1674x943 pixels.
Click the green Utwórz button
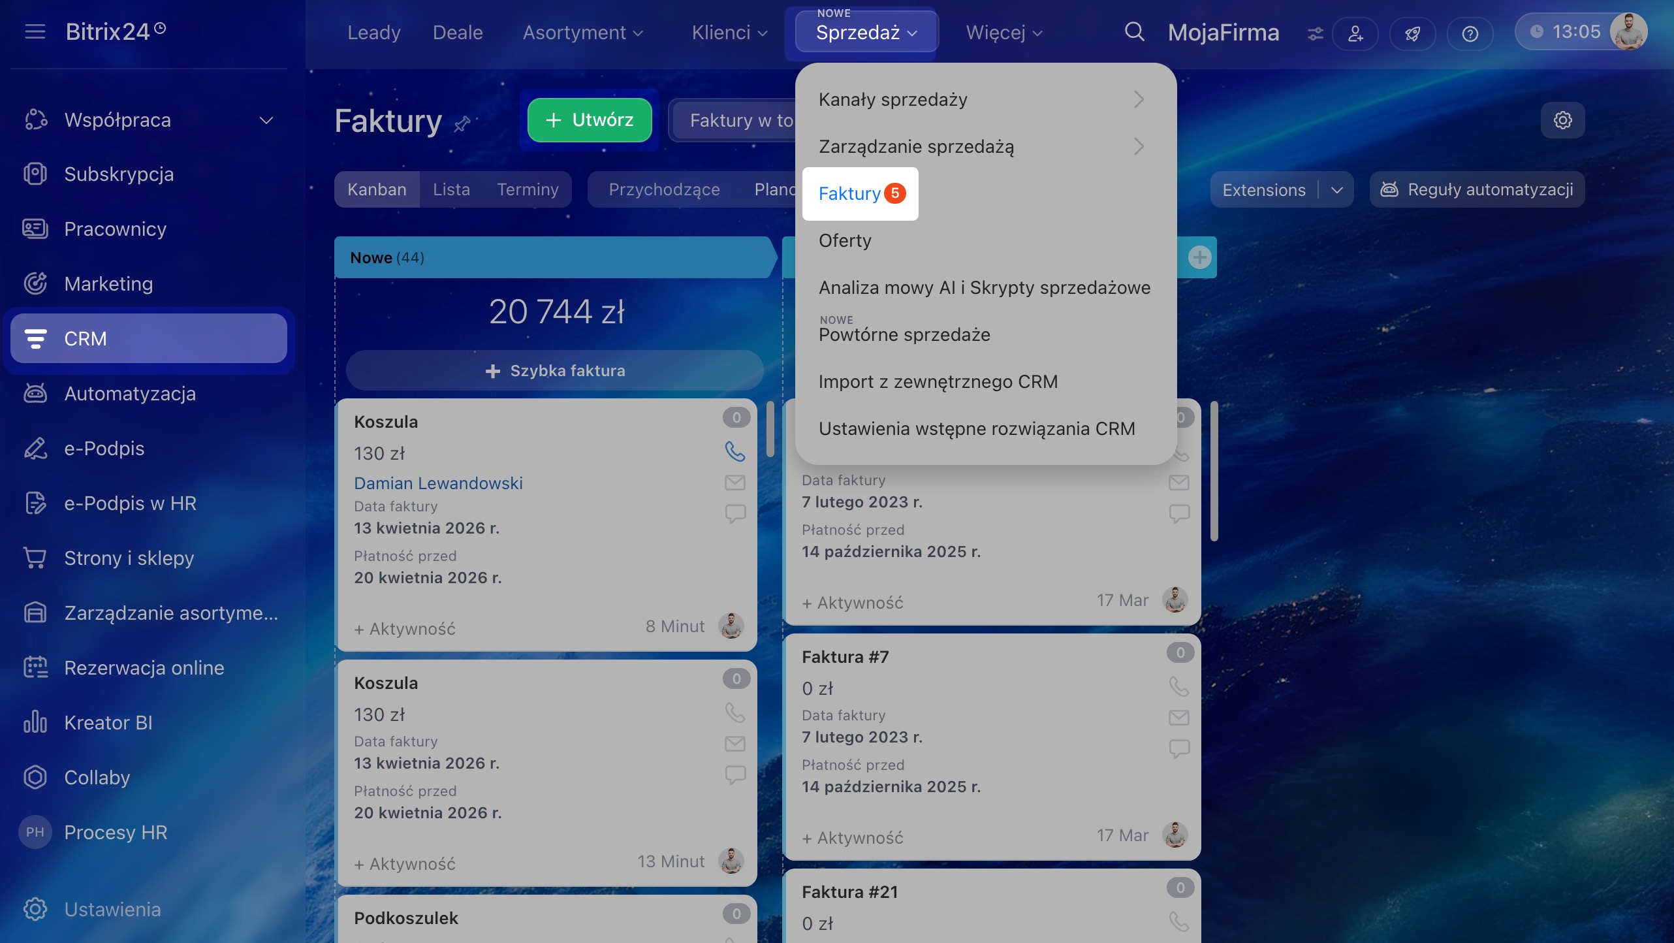[x=590, y=120]
